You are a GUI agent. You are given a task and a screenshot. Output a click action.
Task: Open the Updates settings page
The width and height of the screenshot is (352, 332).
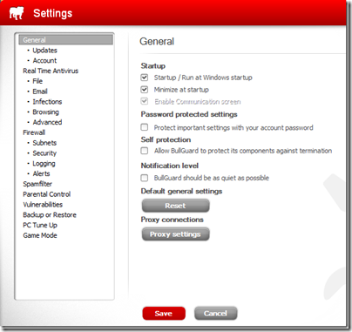coord(44,51)
